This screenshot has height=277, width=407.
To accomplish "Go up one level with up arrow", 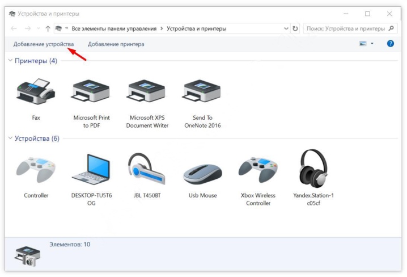I will click(48, 28).
